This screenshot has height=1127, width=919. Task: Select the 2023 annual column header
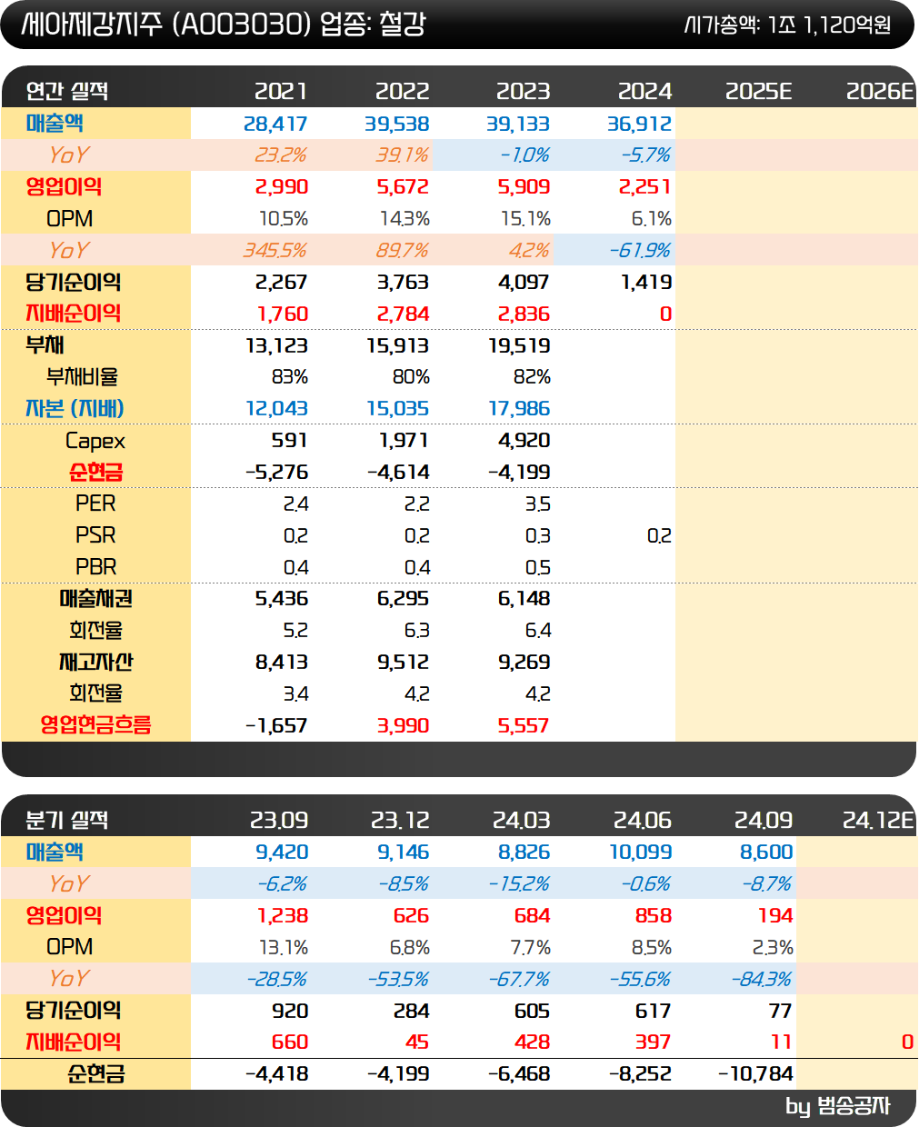[x=523, y=91]
